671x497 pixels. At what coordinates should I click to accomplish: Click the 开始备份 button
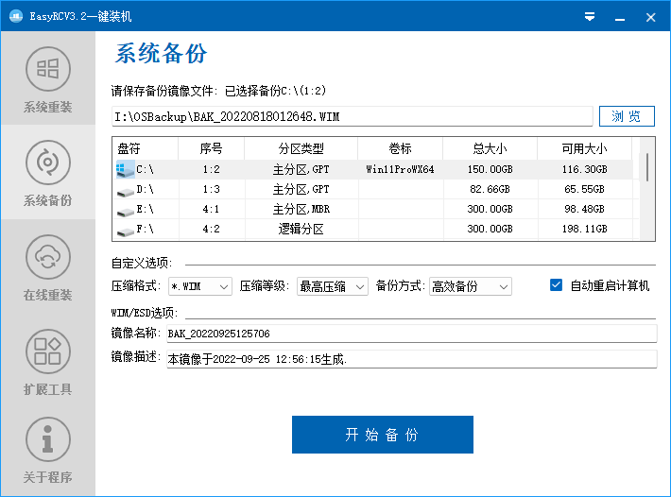pyautogui.click(x=382, y=435)
